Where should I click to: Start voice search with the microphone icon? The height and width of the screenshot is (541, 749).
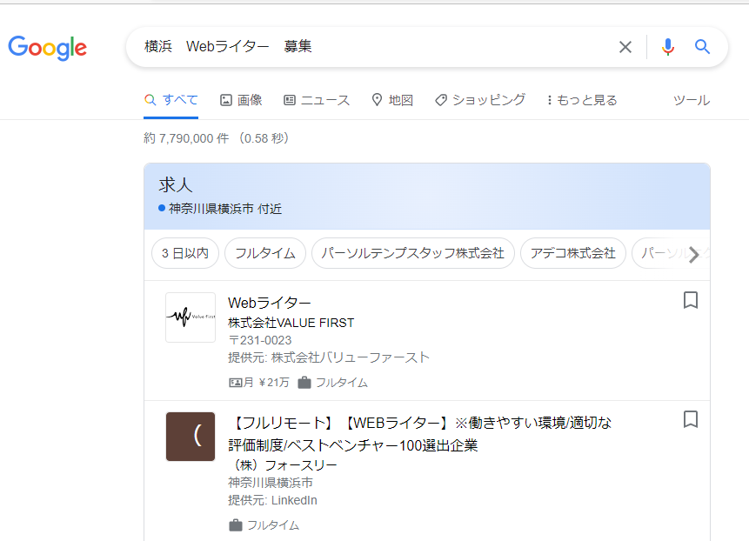click(x=668, y=47)
